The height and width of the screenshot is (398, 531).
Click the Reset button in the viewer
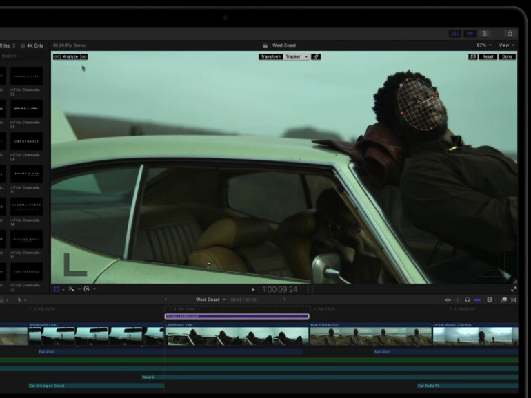tap(488, 57)
